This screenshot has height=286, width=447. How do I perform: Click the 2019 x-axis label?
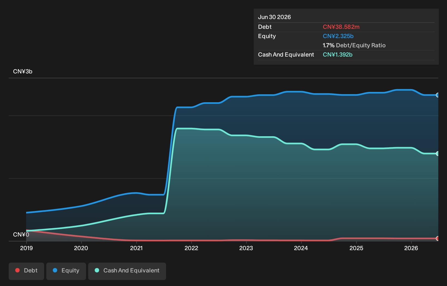click(26, 248)
